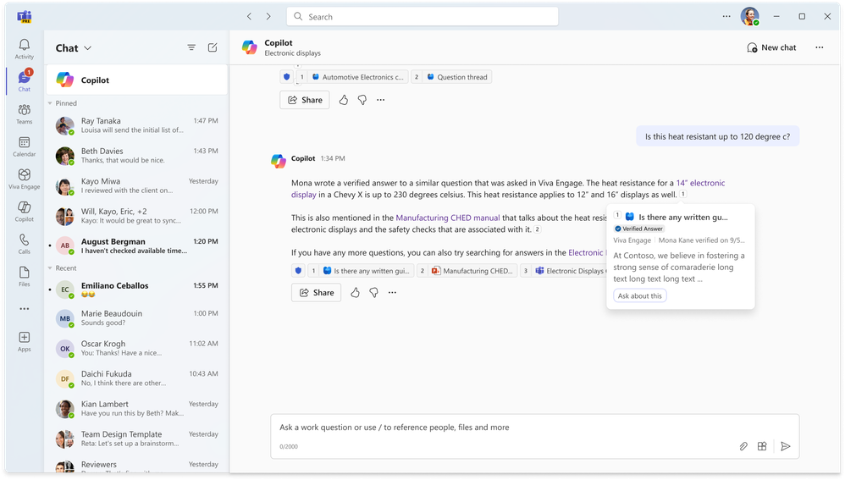Go back with the left arrow
The image size is (845, 480).
(249, 17)
